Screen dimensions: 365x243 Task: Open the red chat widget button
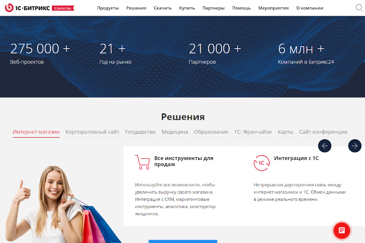click(x=341, y=230)
